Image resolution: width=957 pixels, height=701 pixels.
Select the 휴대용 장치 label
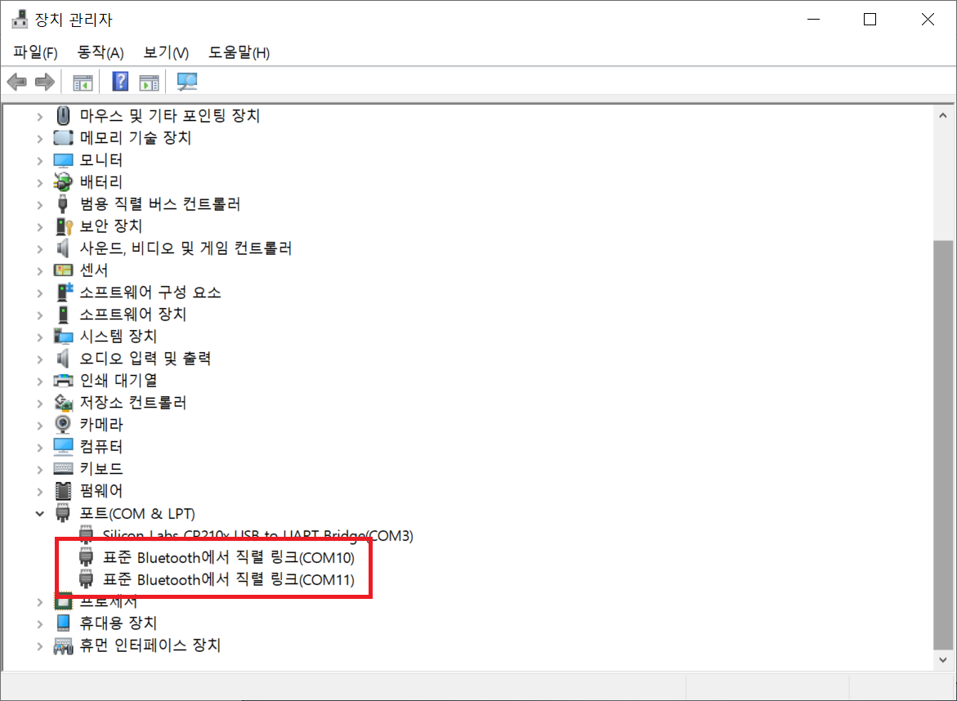tap(119, 623)
